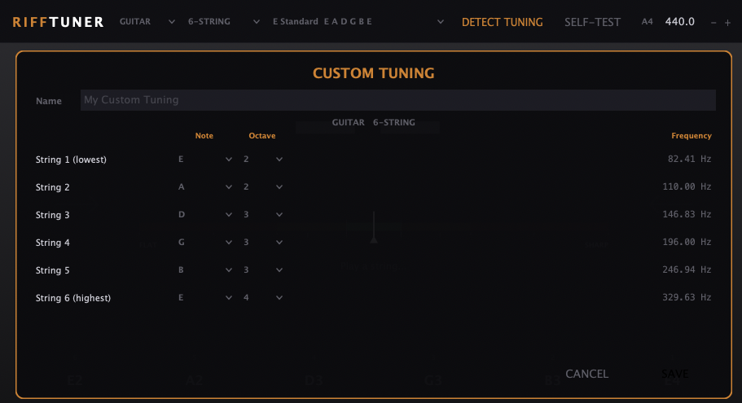Click the 'String 6 (highest)' label
Screen dimensions: 742x403
pos(72,298)
